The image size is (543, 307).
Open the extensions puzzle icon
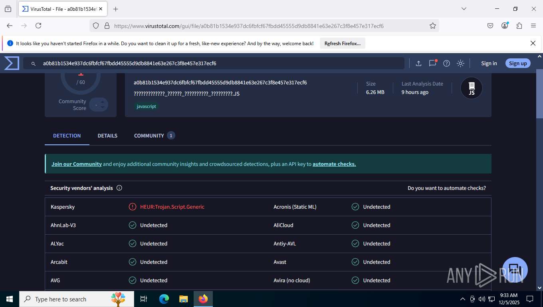(x=519, y=26)
